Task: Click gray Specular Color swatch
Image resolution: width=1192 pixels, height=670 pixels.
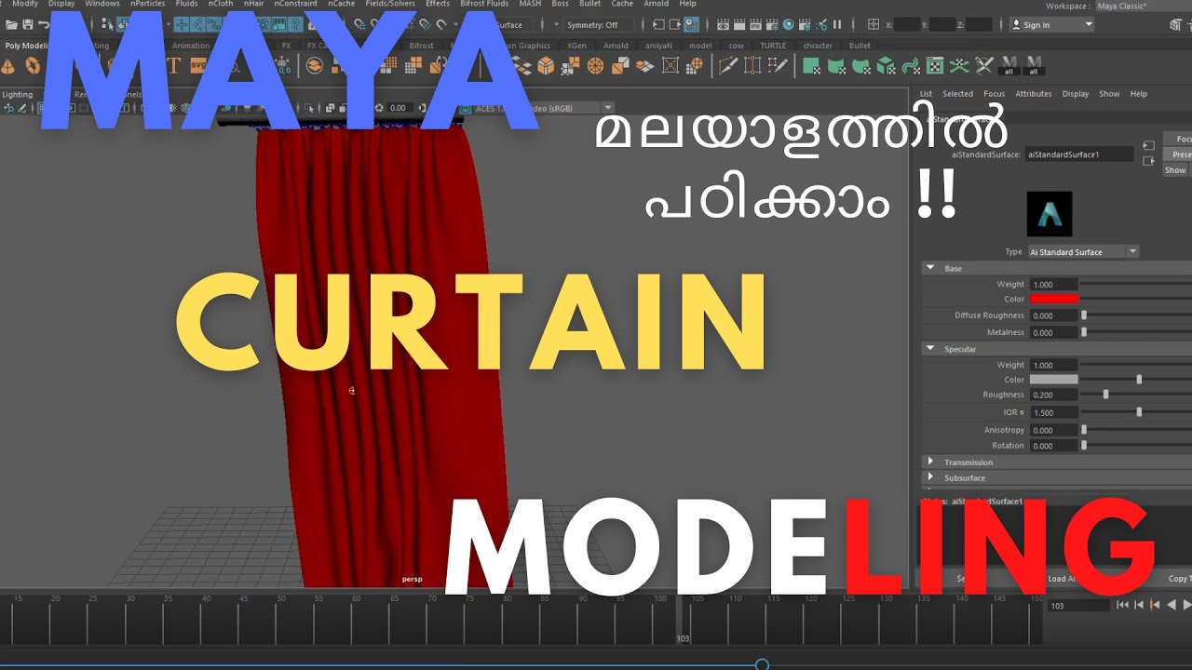Action: pos(1053,380)
